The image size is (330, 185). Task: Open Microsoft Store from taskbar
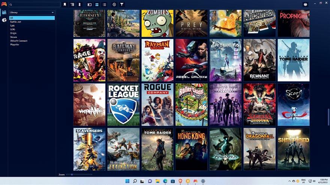click(x=173, y=181)
